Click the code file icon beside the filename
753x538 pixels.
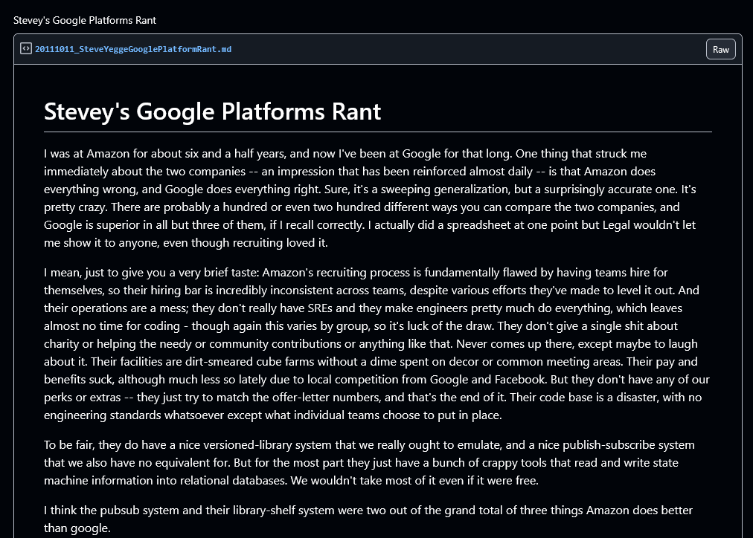click(26, 49)
